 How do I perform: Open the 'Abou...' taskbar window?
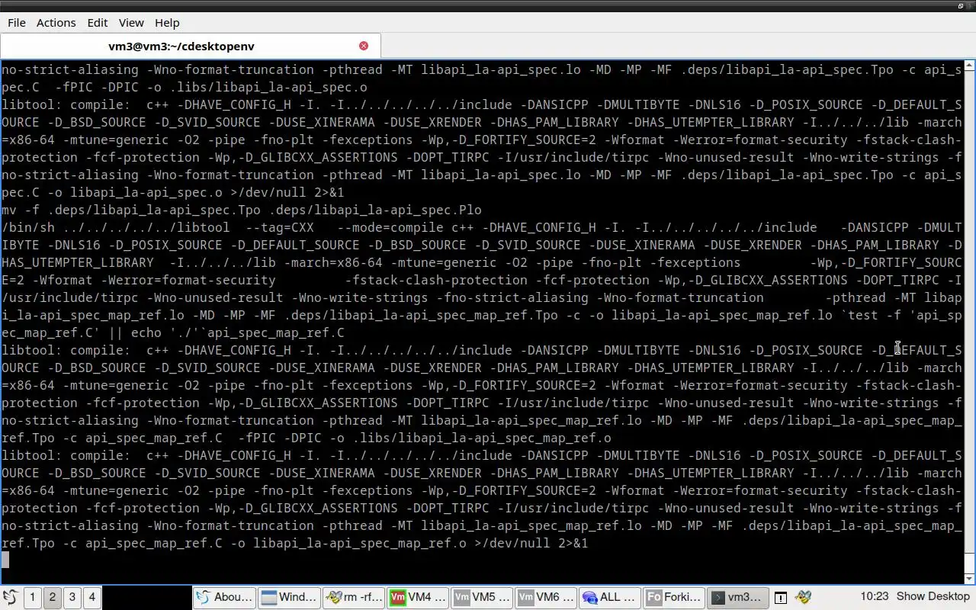[224, 597]
